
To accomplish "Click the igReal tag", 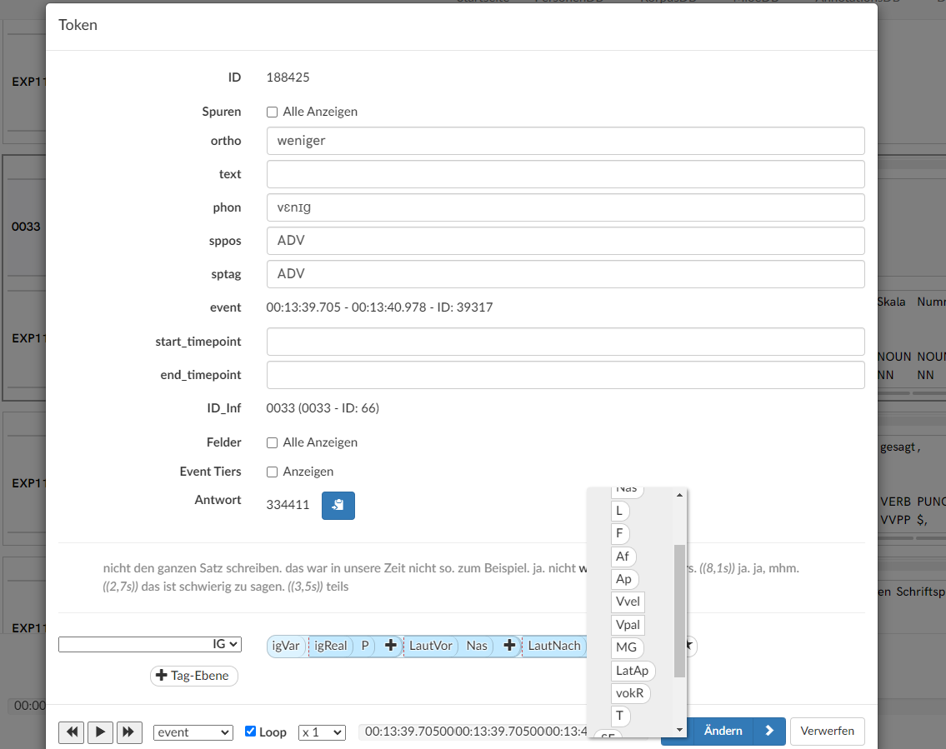I will pyautogui.click(x=331, y=646).
